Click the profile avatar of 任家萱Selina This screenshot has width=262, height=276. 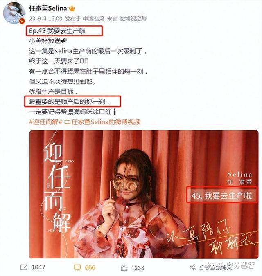click(x=14, y=13)
